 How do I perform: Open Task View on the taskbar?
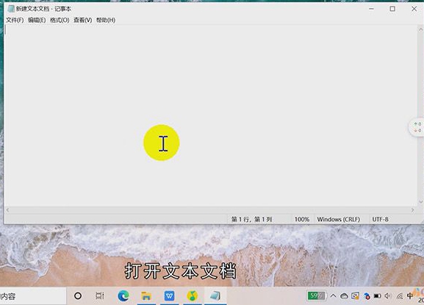click(100, 295)
